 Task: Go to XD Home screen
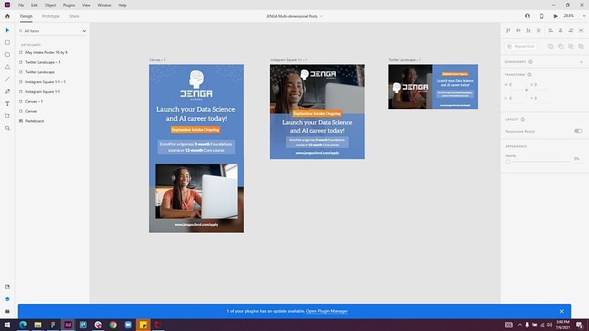7,16
